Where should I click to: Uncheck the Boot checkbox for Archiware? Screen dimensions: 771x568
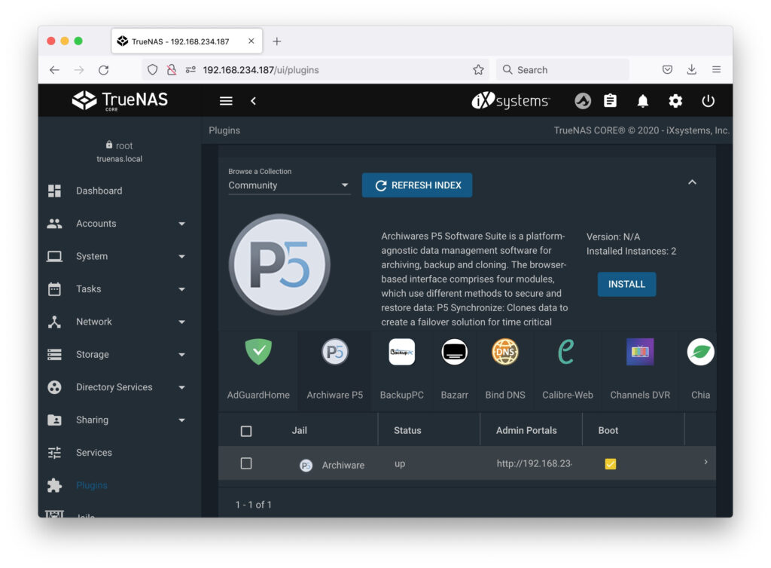click(x=610, y=464)
